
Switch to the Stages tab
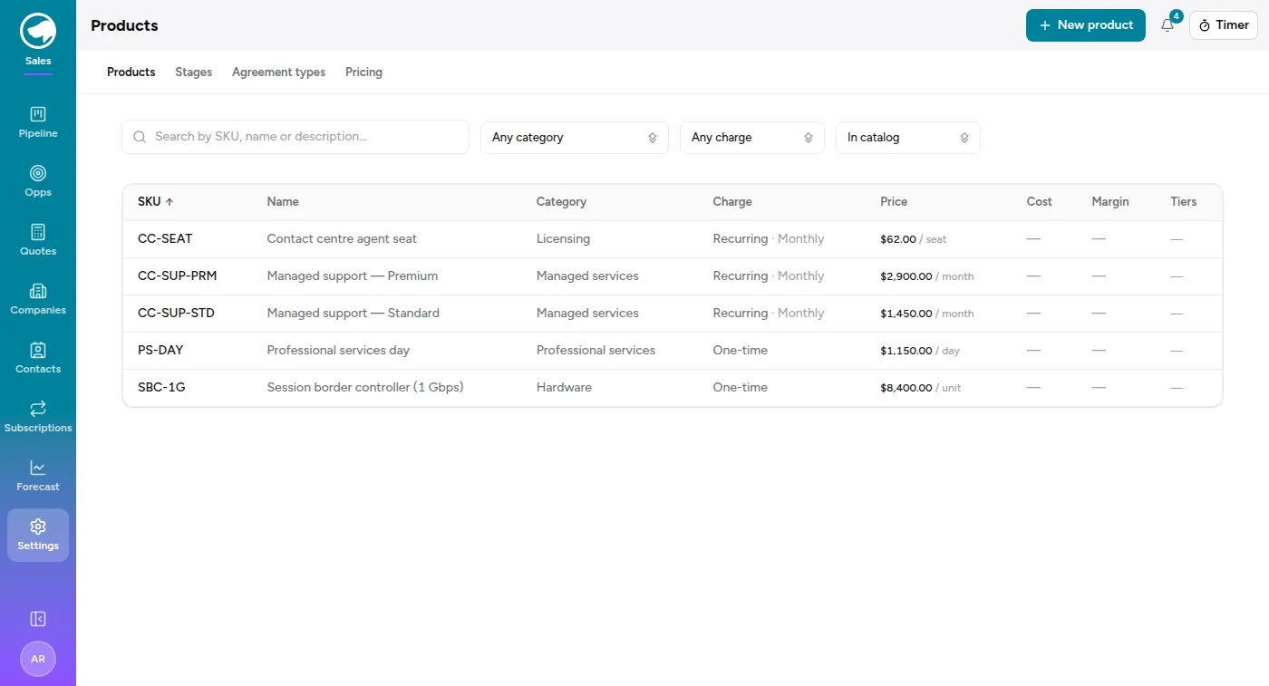(x=194, y=72)
